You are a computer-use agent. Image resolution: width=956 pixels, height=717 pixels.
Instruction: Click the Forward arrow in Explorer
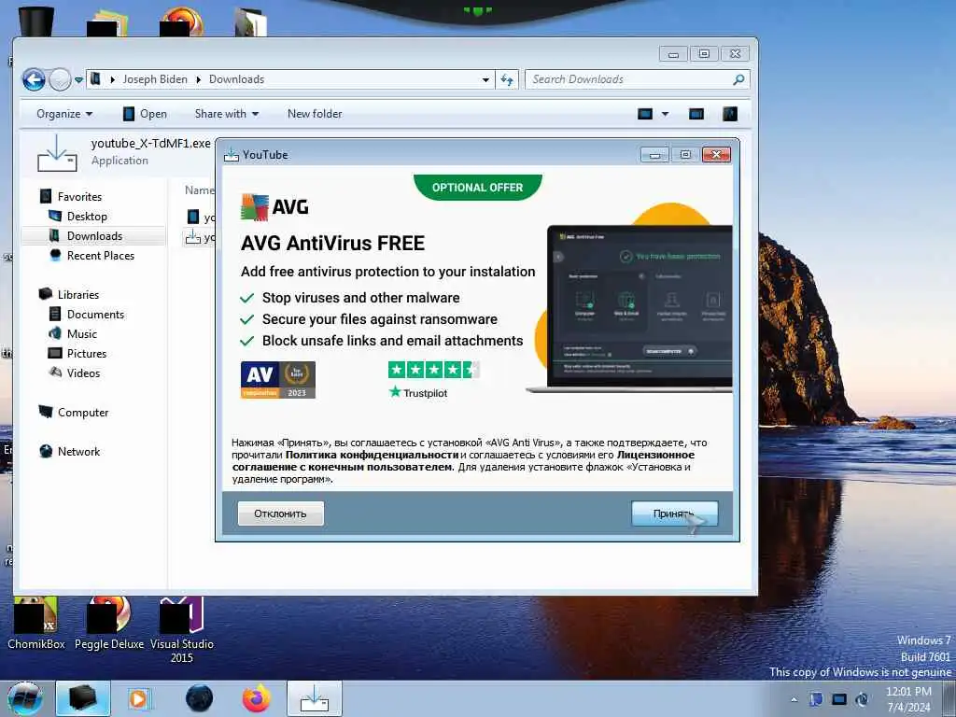tap(60, 80)
